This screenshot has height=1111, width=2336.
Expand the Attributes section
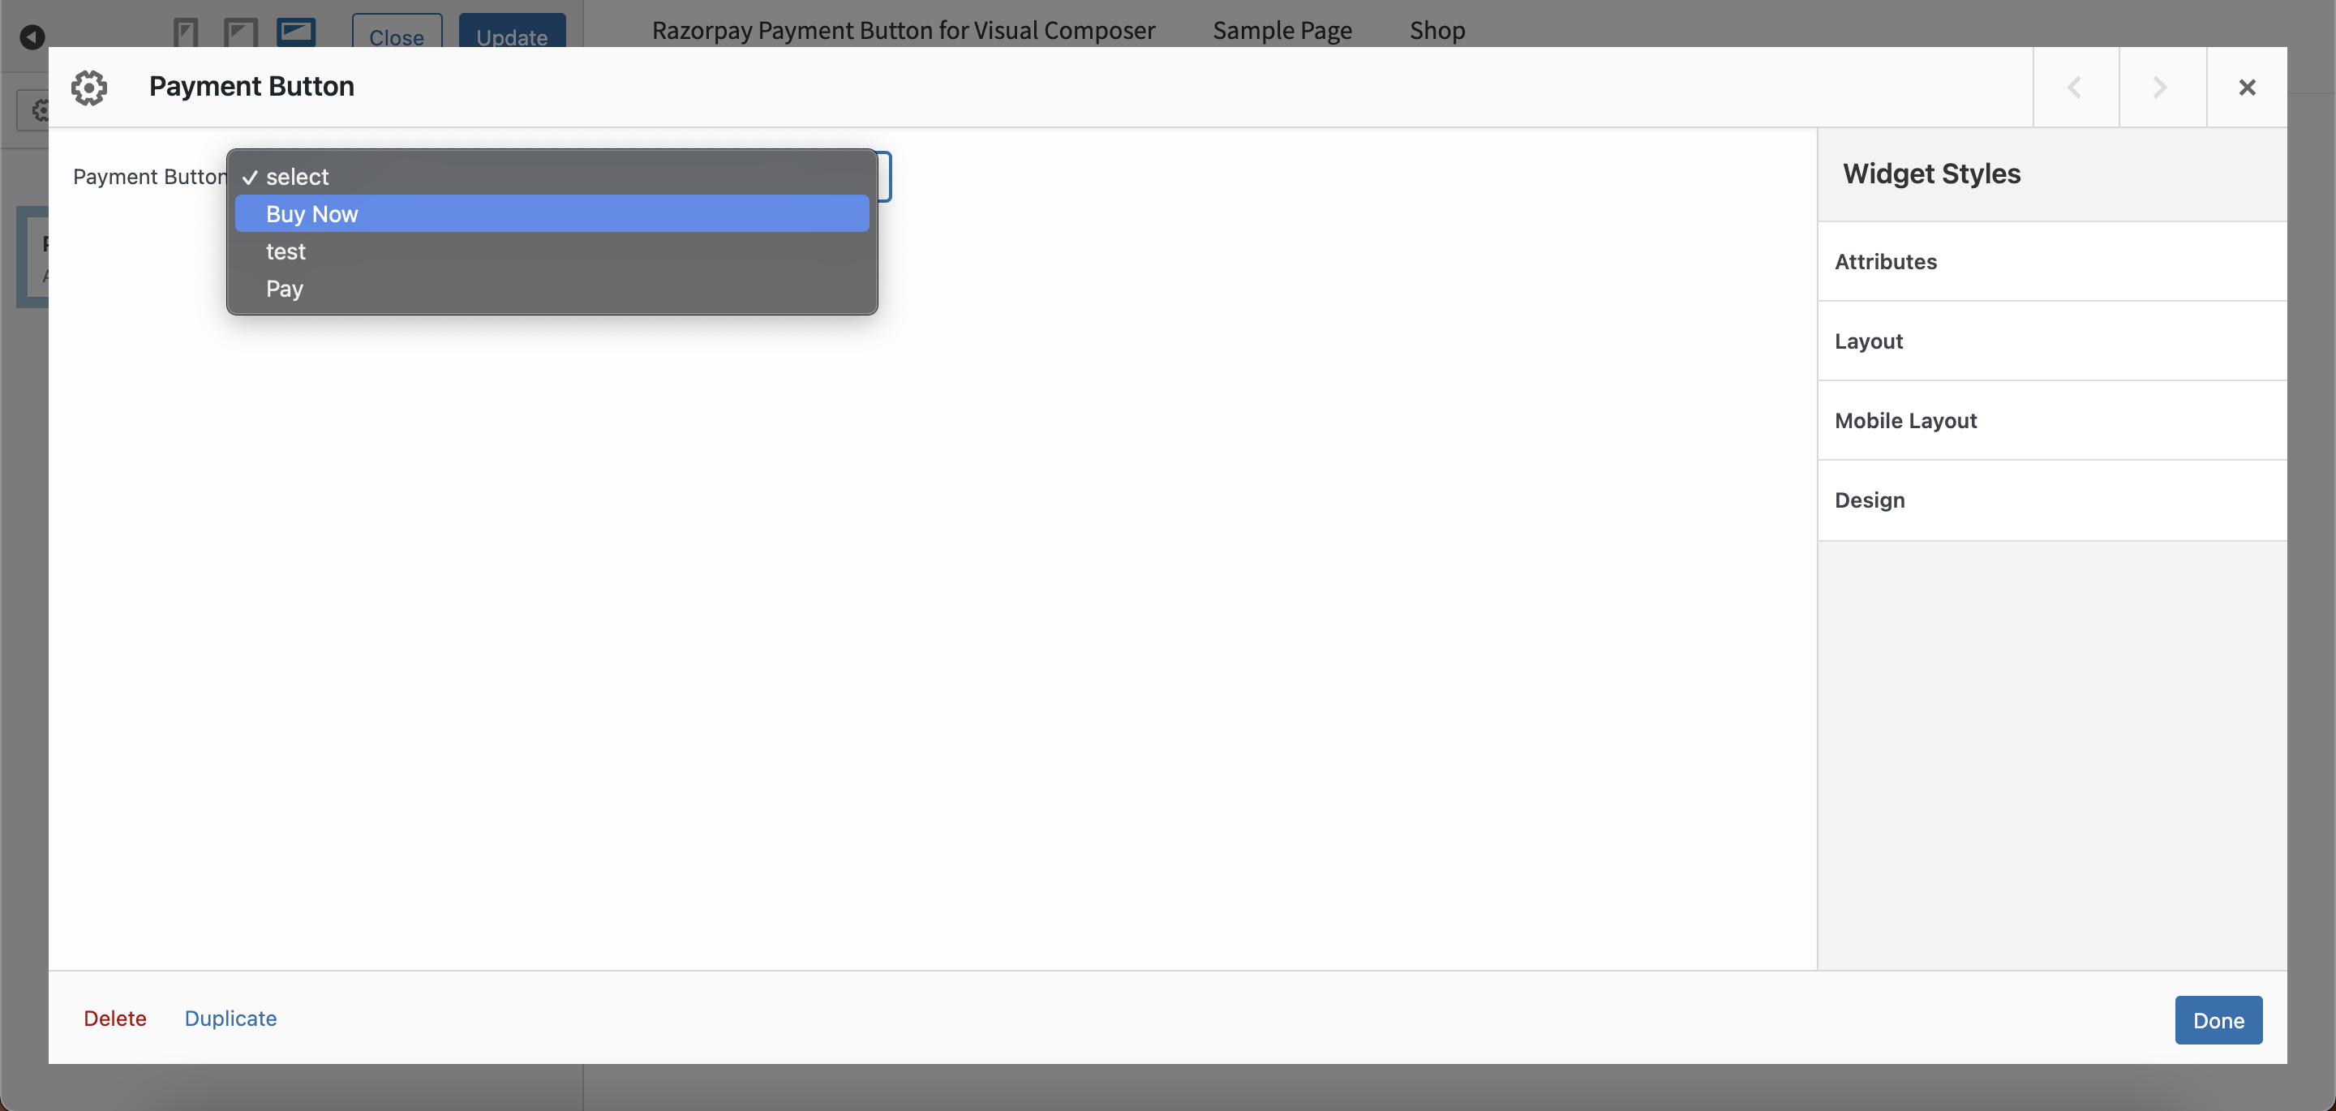click(1886, 262)
